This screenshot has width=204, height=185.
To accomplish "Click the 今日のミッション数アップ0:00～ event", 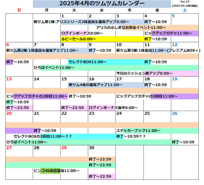I will 144,73.
